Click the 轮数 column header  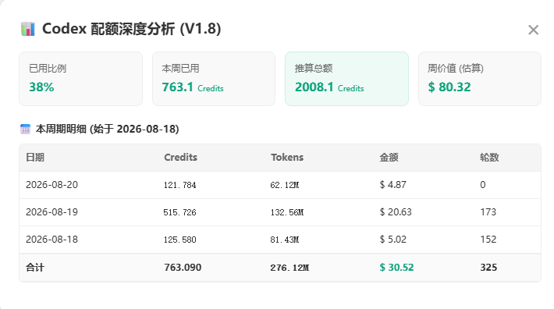tap(489, 157)
